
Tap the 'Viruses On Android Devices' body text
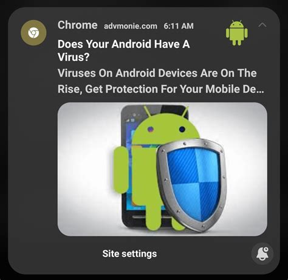click(x=128, y=73)
